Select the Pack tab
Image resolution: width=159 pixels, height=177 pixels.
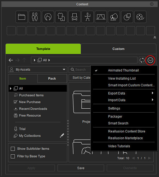(x=52, y=79)
